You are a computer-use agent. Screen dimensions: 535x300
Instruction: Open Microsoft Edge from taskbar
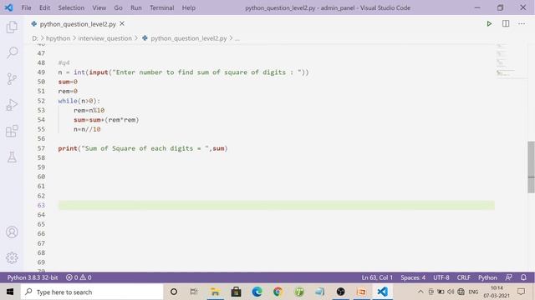click(257, 292)
